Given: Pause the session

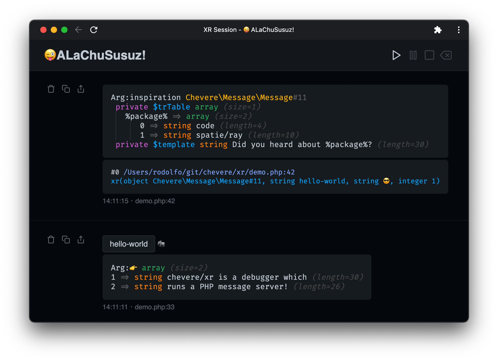Looking at the screenshot, I should (x=413, y=55).
